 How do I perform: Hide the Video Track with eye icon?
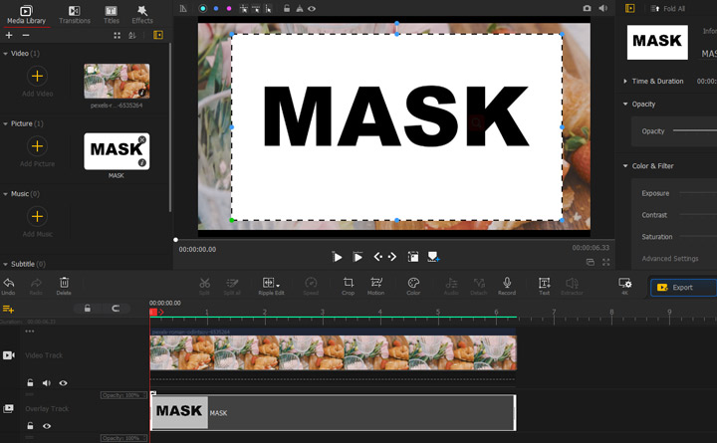pyautogui.click(x=63, y=383)
